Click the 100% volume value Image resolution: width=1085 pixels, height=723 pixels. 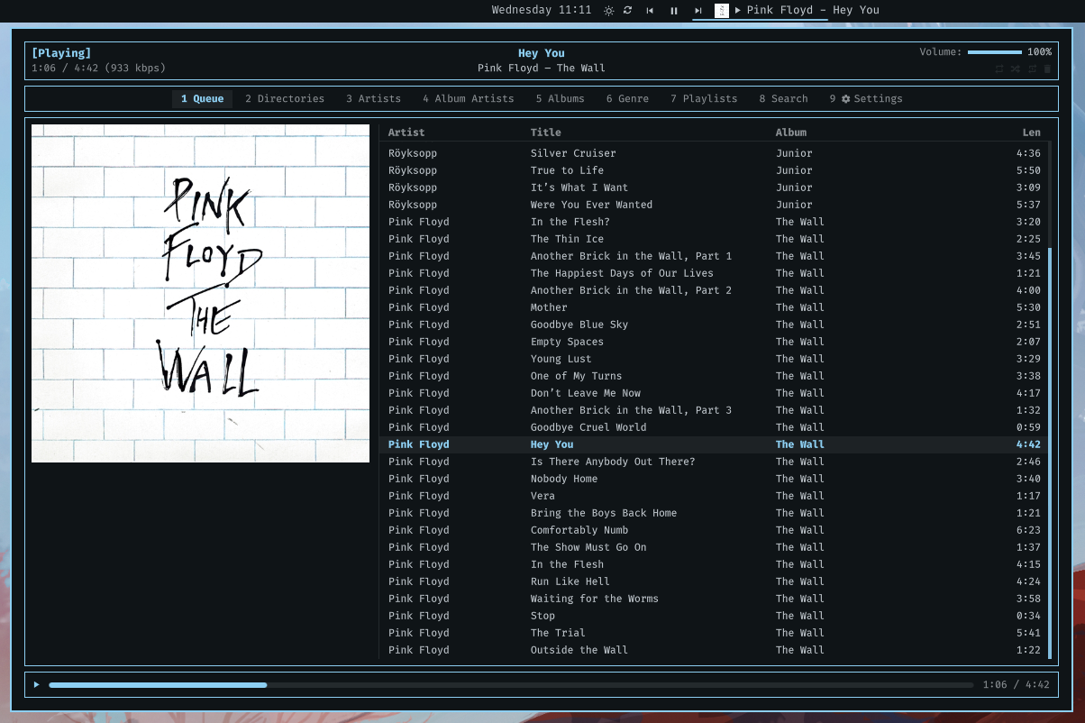pyautogui.click(x=1039, y=52)
